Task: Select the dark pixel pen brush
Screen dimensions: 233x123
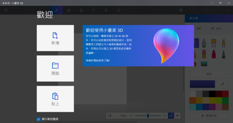Action: pos(223,54)
